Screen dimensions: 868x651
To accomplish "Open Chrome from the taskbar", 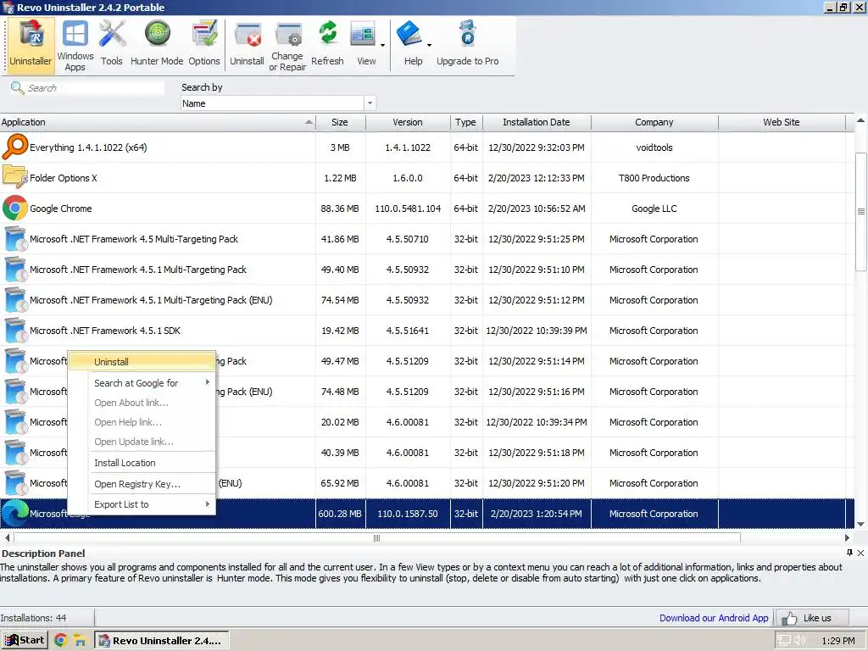I will [x=61, y=641].
